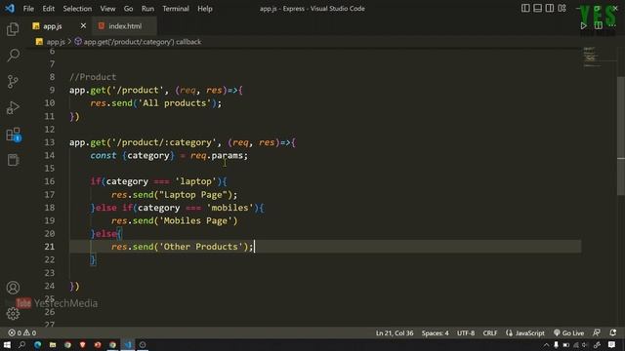Image resolution: width=625 pixels, height=351 pixels.
Task: Open errors and warnings count in status bar
Action: (22, 332)
